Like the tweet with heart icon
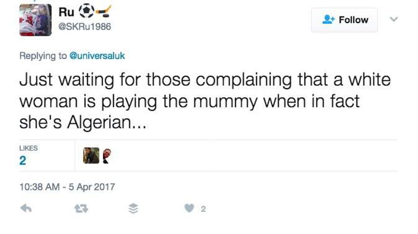418x234 pixels. click(x=188, y=209)
